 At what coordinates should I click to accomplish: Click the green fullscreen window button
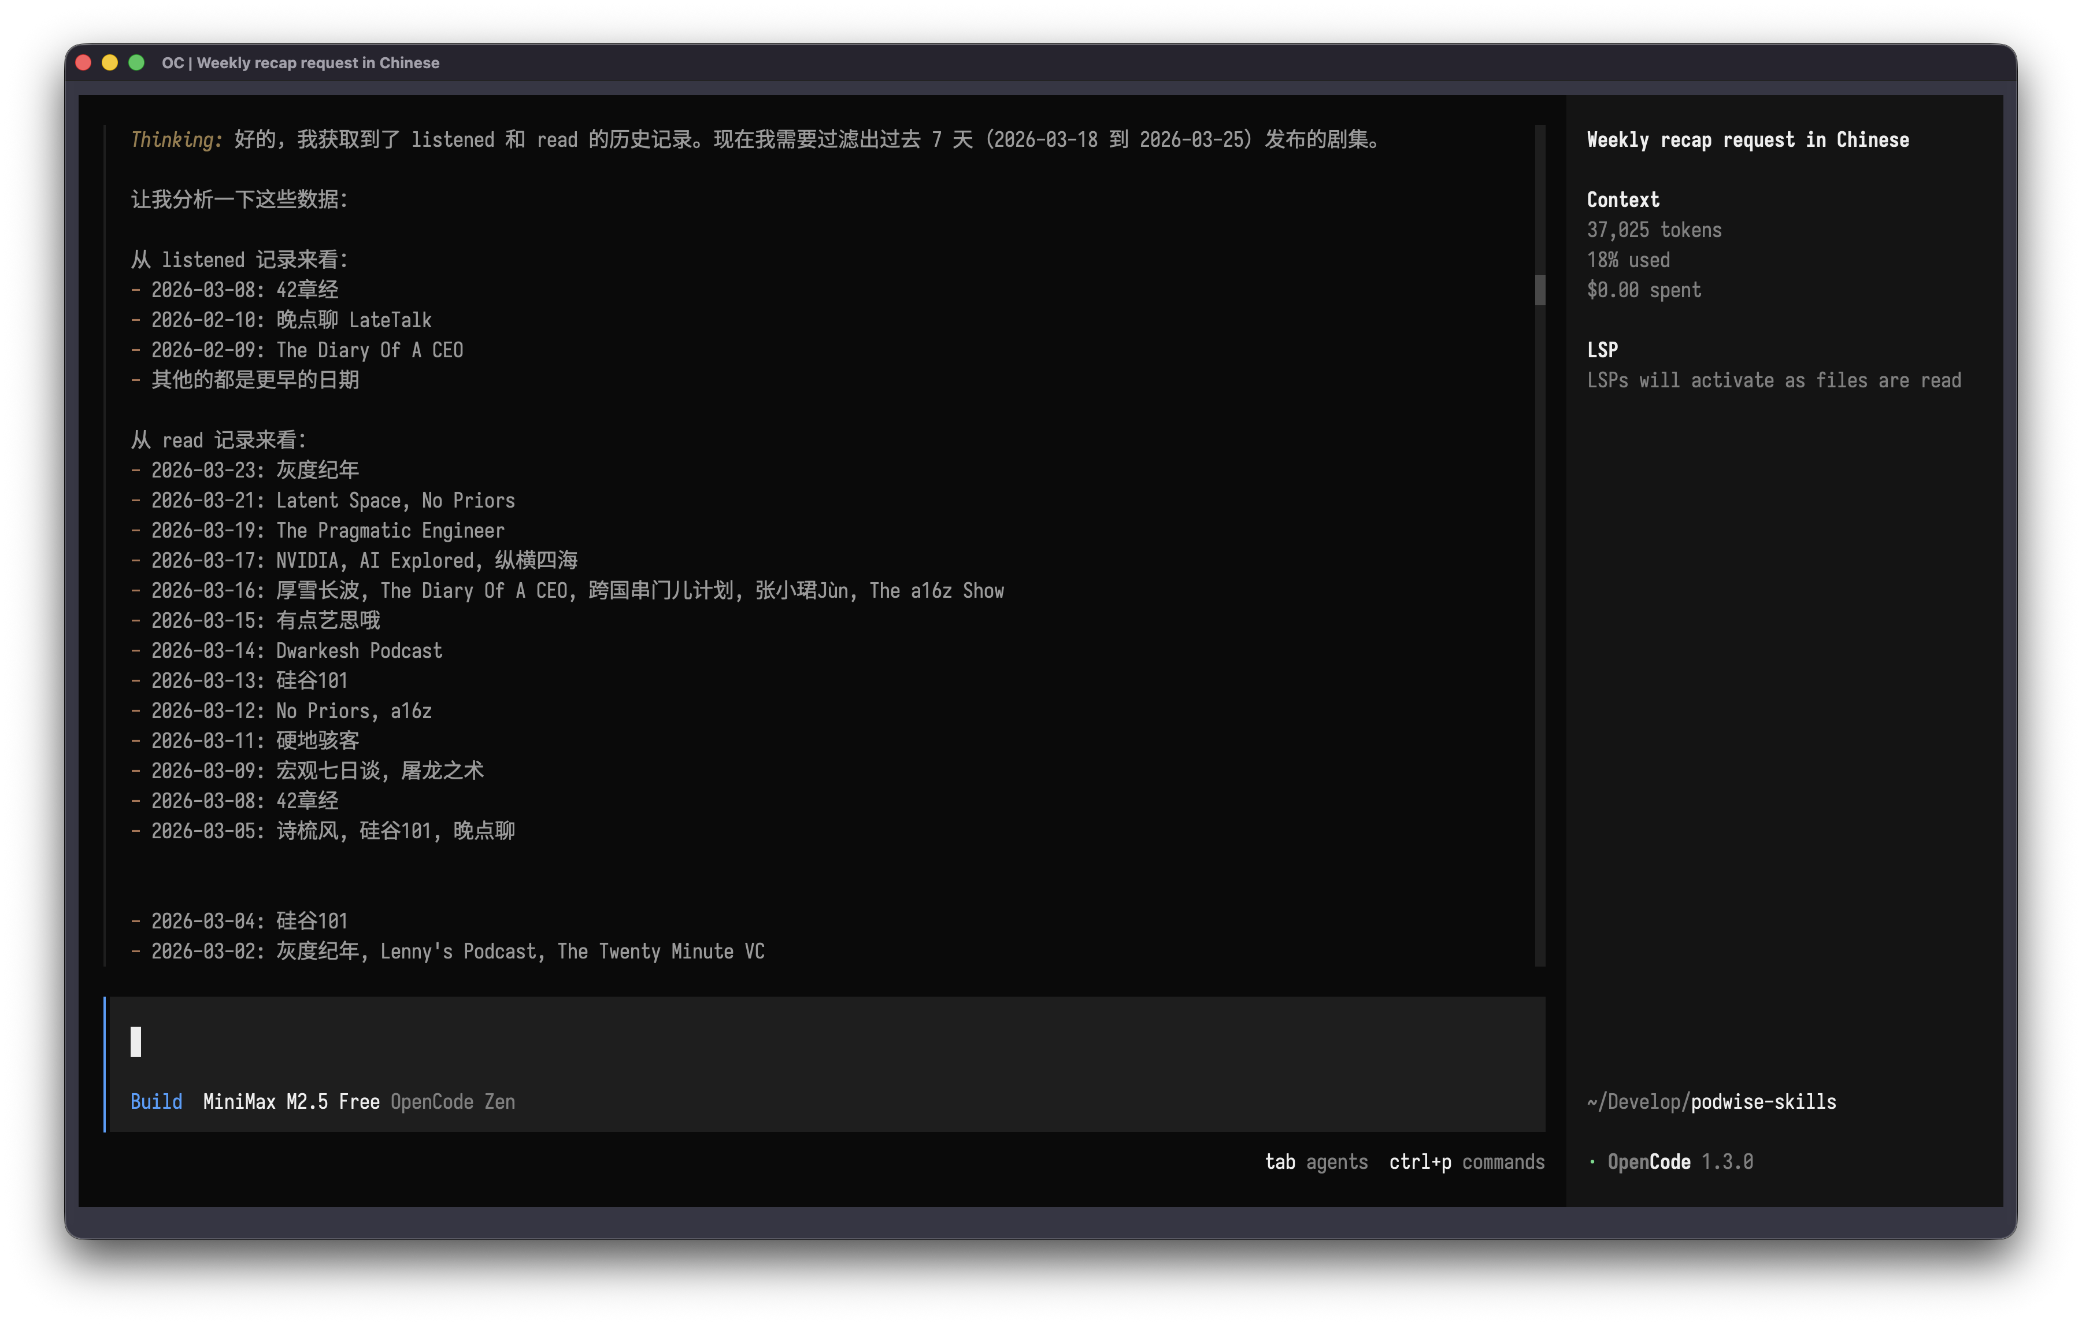point(136,62)
